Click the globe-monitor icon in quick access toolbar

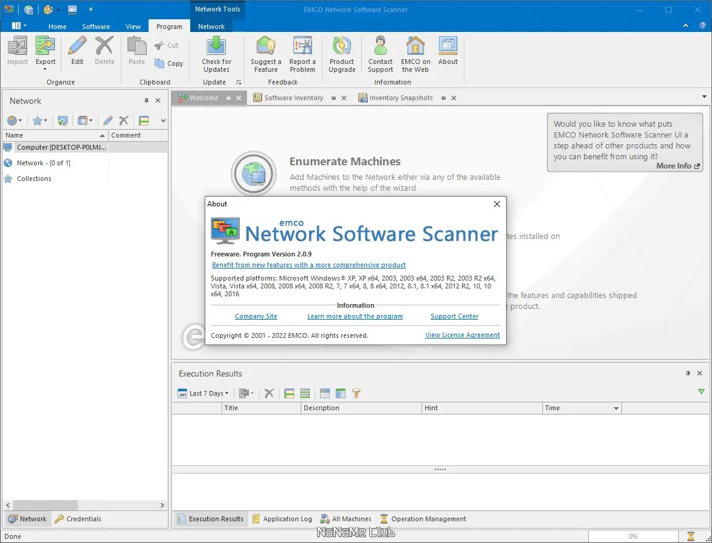point(28,10)
